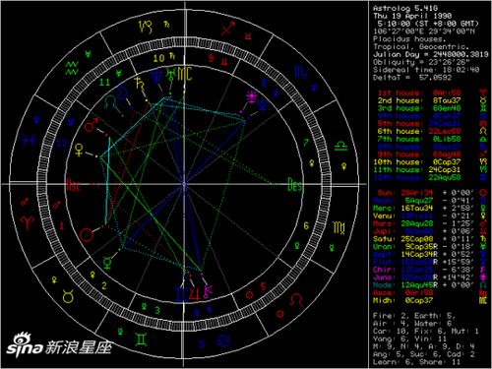Click the yellow house number 6
Image resolution: width=492 pixels, height=369 pixels.
coord(306,225)
